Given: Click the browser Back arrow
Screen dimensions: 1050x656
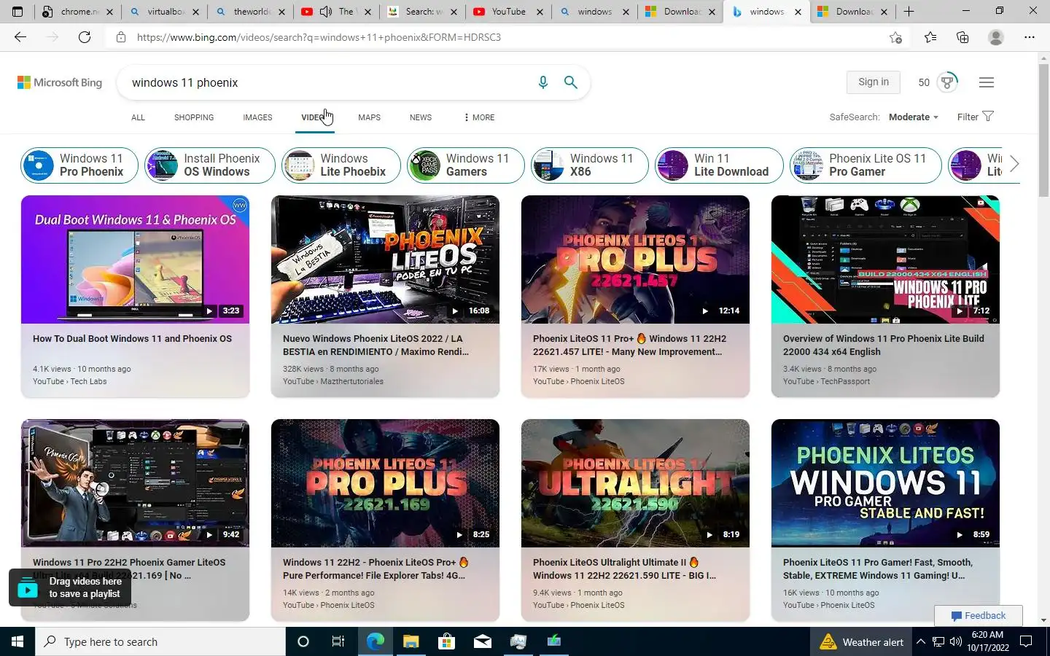Looking at the screenshot, I should tap(20, 37).
